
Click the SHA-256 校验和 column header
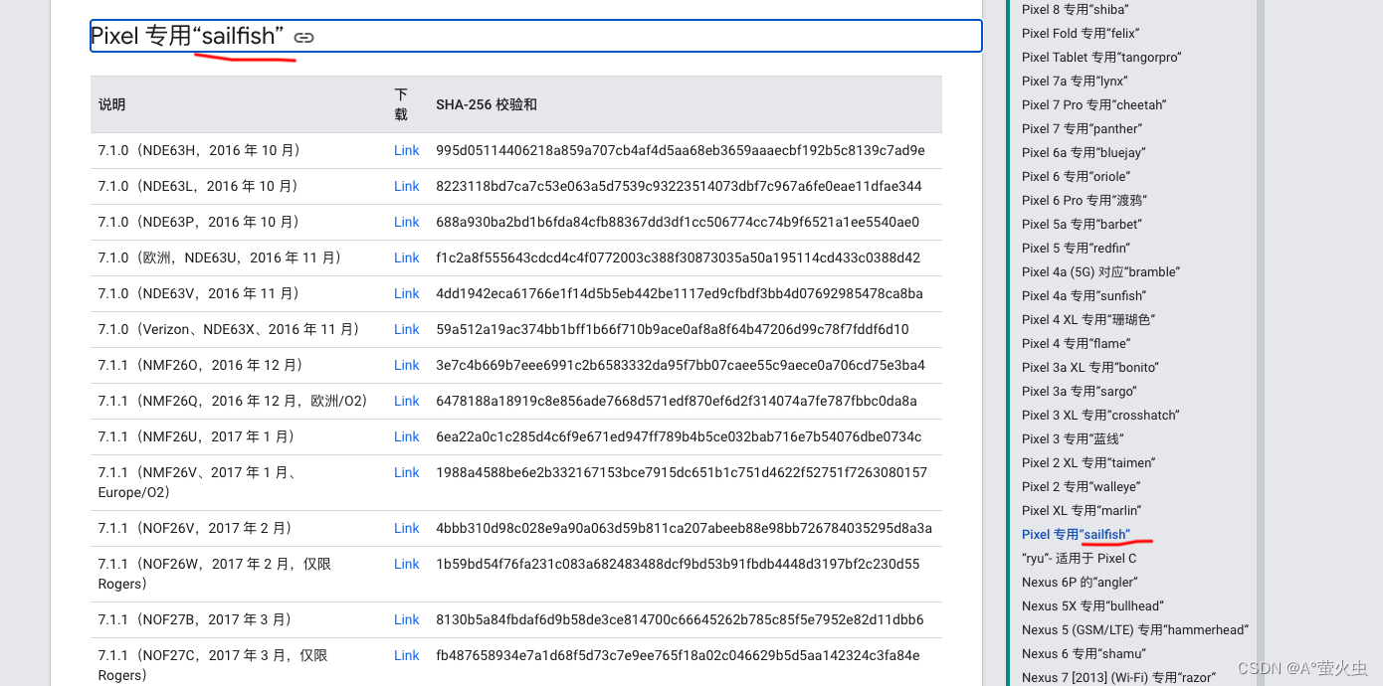pos(487,104)
